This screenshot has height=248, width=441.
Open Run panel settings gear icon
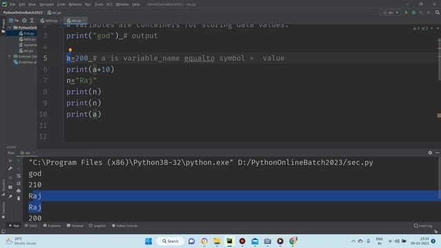(x=430, y=153)
